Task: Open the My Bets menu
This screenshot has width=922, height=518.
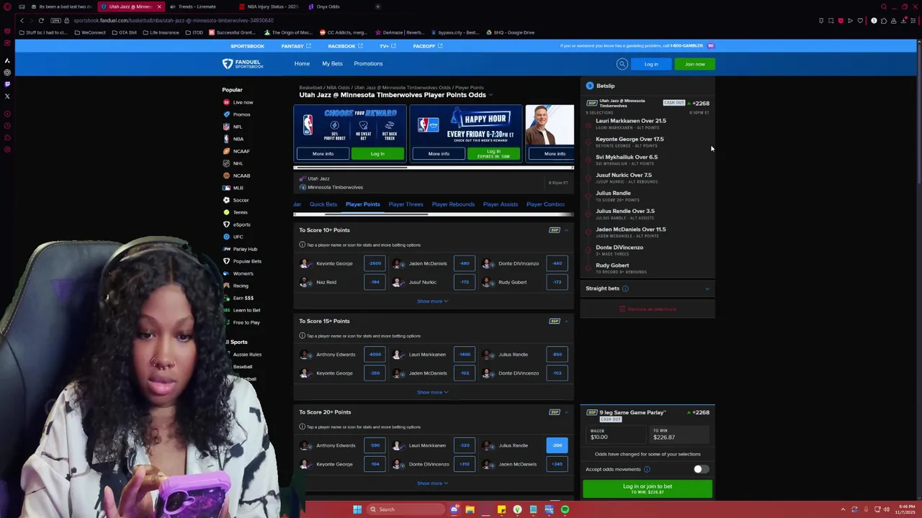Action: tap(332, 64)
